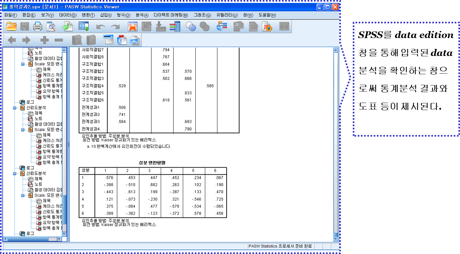
Task: Click the Promote left arrow icon
Action: [12, 40]
